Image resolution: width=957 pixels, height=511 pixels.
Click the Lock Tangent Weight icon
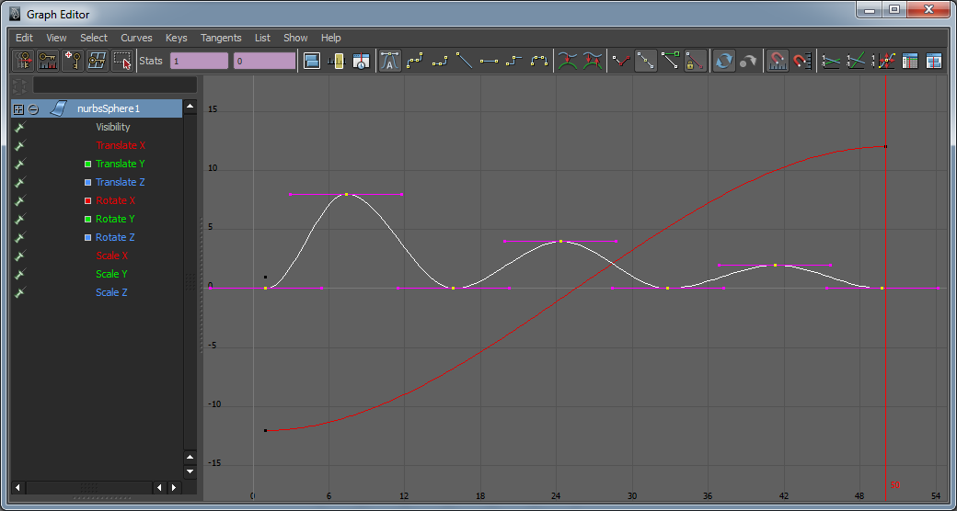point(696,62)
